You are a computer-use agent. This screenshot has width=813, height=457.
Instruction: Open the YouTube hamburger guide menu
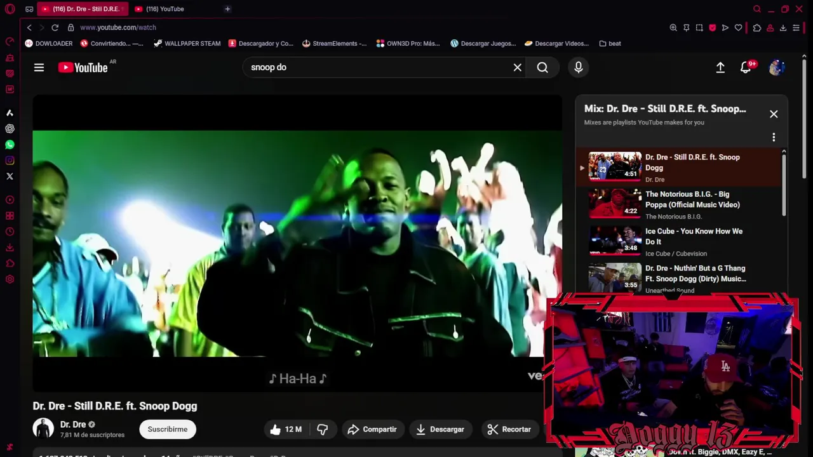pyautogui.click(x=39, y=67)
